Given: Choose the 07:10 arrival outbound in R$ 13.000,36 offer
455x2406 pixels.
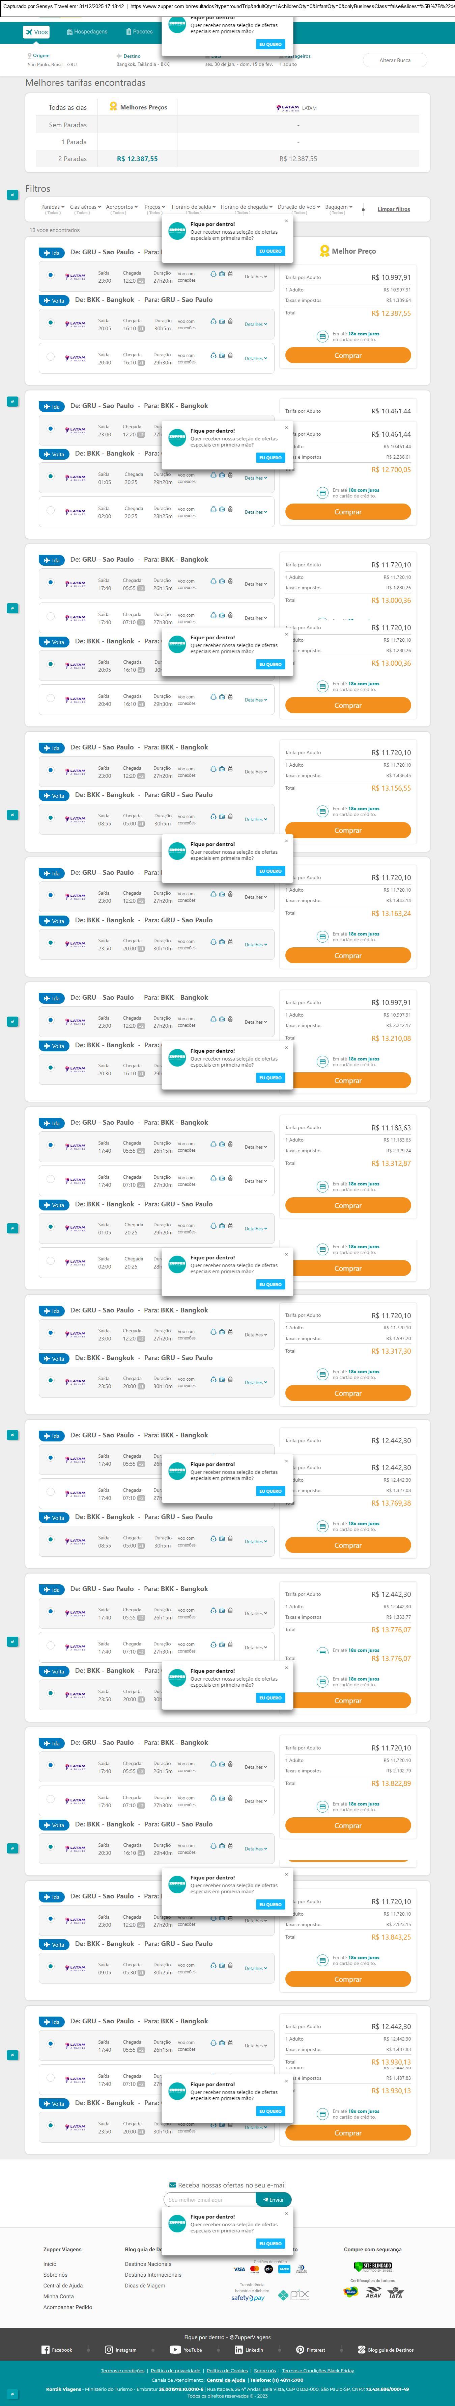Looking at the screenshot, I should point(50,616).
